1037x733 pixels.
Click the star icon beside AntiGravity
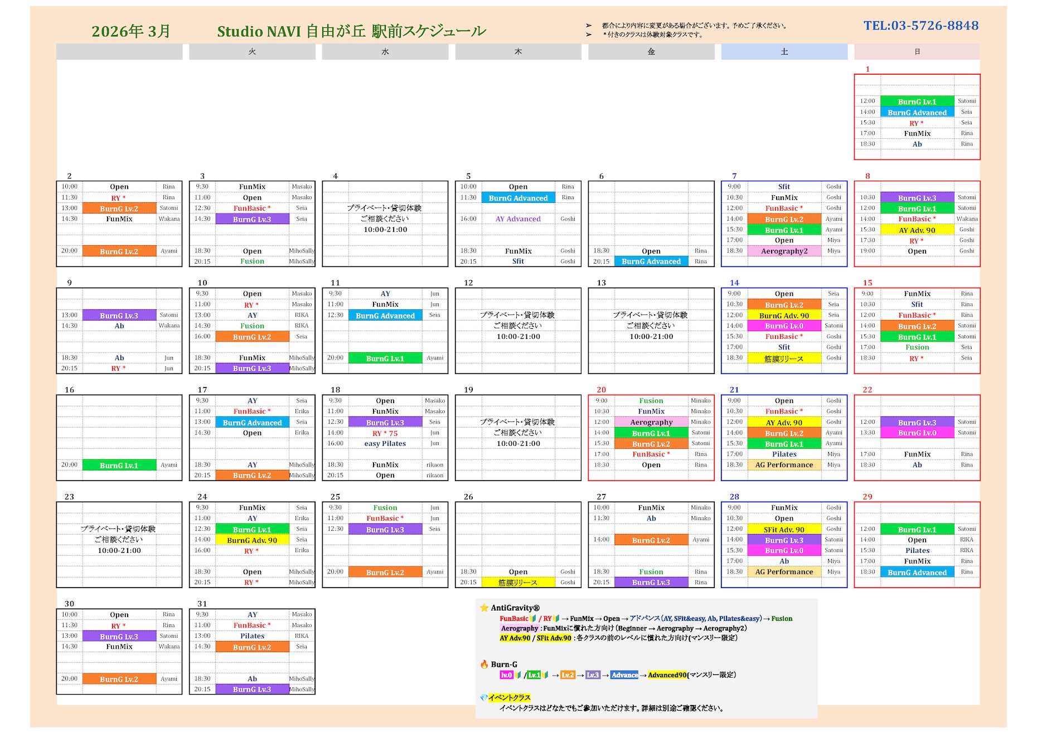click(484, 608)
